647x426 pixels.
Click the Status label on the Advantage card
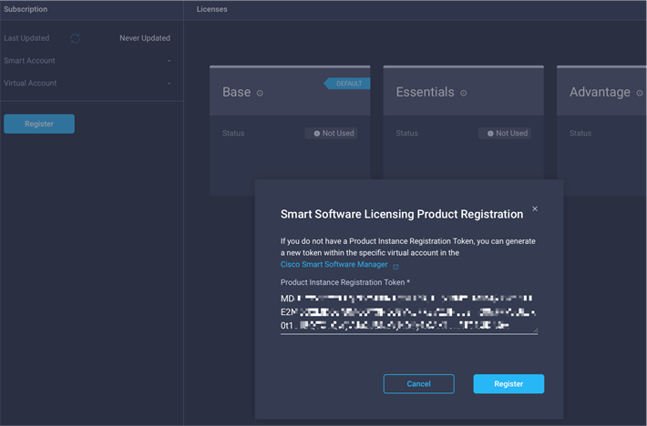tap(580, 133)
